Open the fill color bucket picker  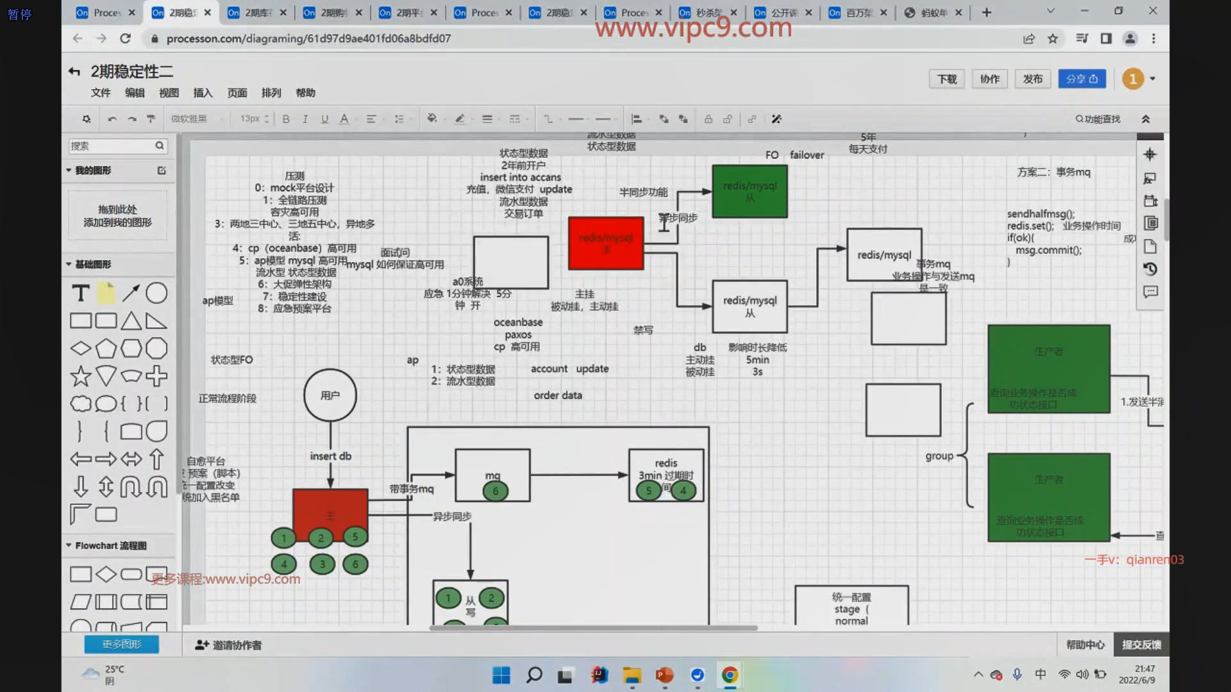point(432,119)
